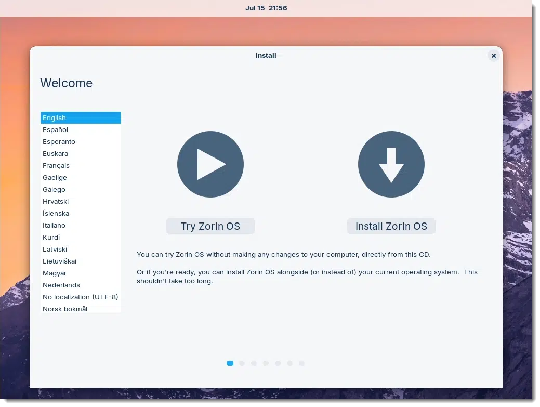Select Español in the language list
This screenshot has height=407, width=540.
click(x=81, y=130)
